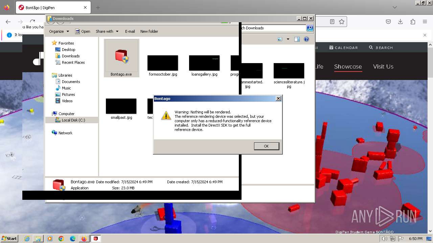Toggle the preview pane icon
The image size is (433, 243).
click(297, 39)
